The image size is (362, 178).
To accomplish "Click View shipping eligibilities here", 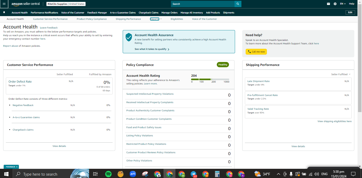I will coord(334,121).
